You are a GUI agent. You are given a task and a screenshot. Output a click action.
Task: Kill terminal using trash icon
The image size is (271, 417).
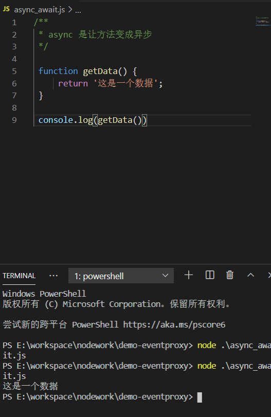(x=230, y=275)
